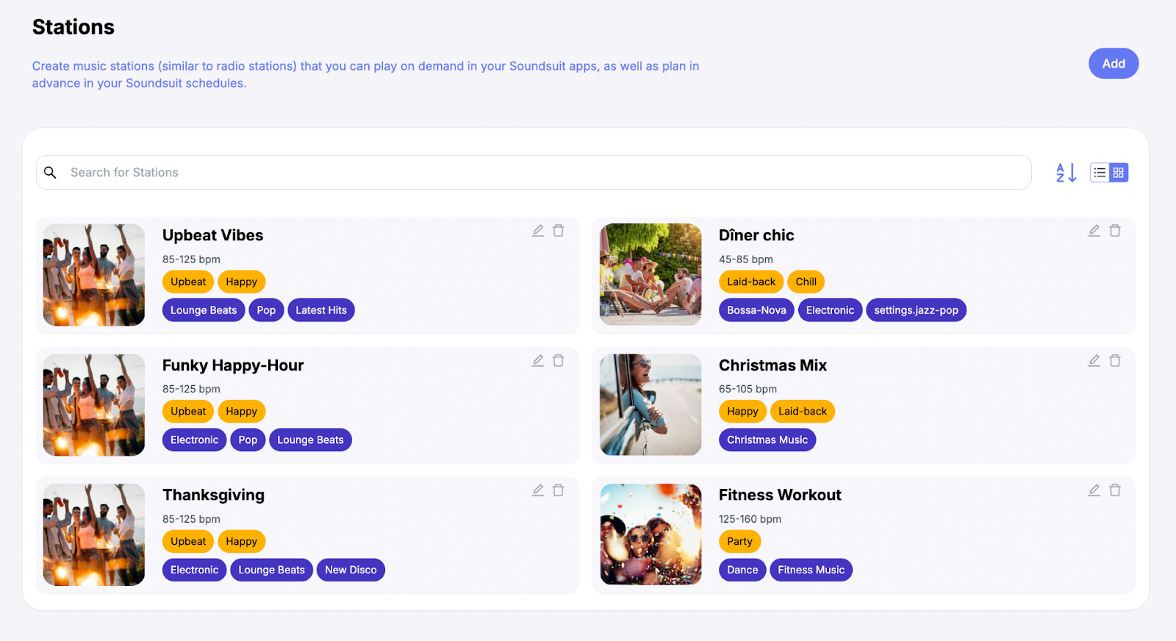Click the Latest Hits tag on Upbeat Vibes
Viewport: 1176px width, 641px height.
[x=320, y=310]
